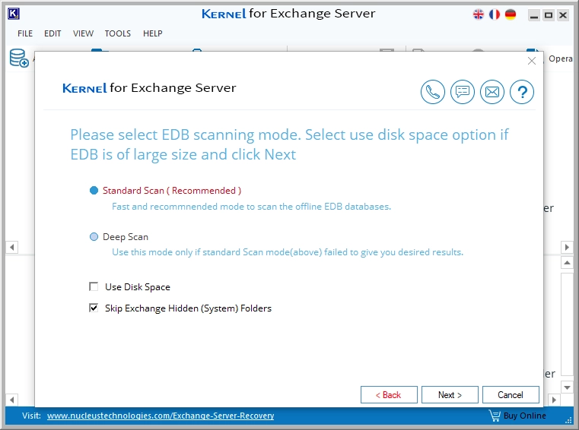Click the bottom left scroll arrow
Image resolution: width=579 pixels, height=430 pixels.
12,400
